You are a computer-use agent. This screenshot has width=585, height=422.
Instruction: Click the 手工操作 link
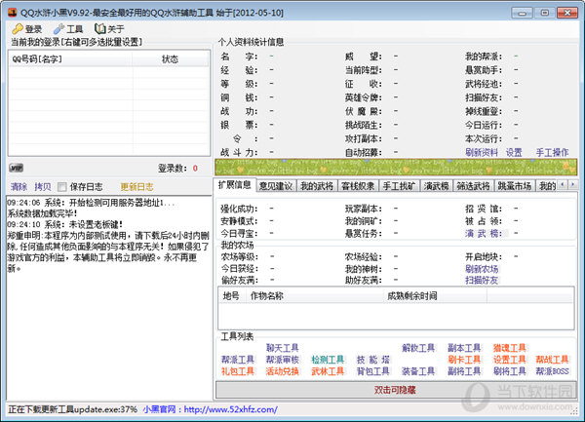[552, 152]
